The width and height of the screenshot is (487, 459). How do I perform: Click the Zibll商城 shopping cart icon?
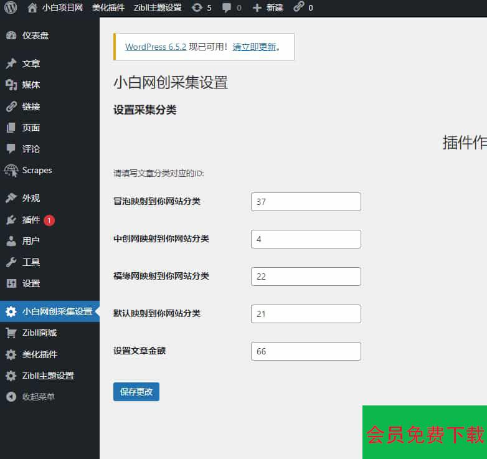coord(11,333)
